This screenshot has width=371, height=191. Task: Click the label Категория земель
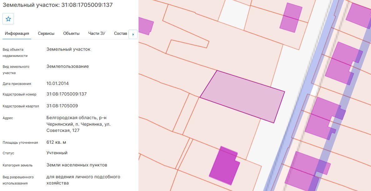[18, 165]
